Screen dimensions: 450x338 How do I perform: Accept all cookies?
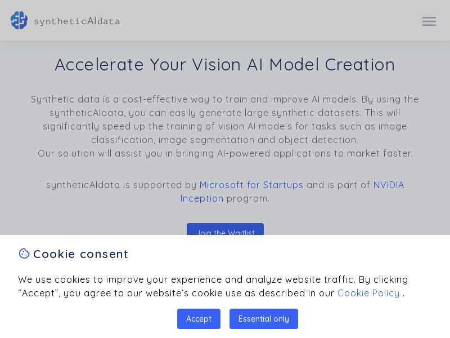(x=199, y=319)
